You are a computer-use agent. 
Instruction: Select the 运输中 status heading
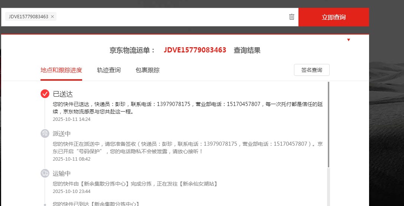62,173
